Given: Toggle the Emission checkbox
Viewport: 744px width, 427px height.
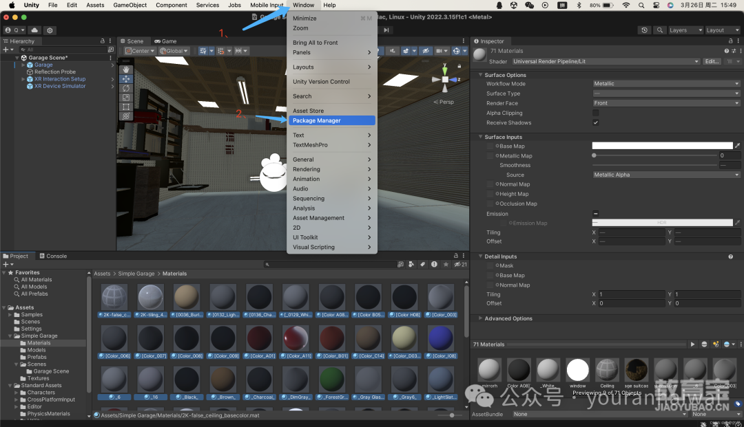Looking at the screenshot, I should [x=595, y=213].
